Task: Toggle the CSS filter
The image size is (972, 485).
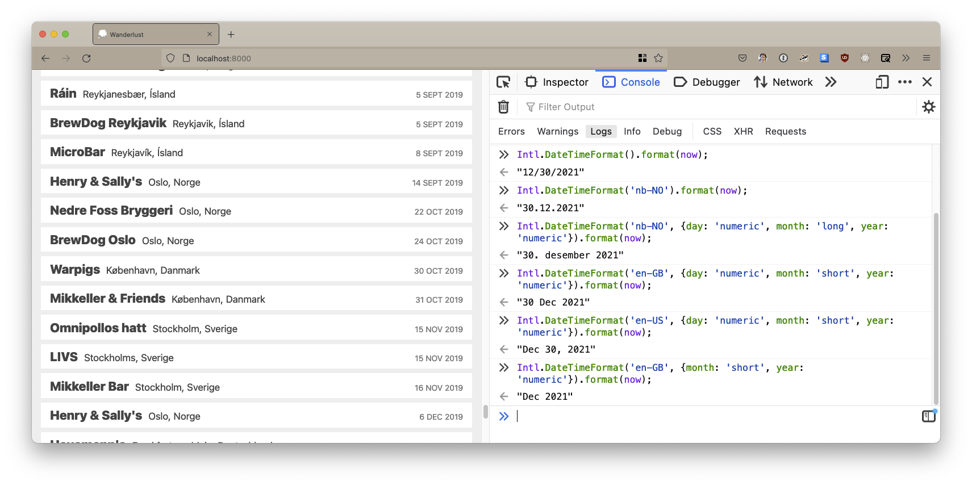Action: coord(712,131)
